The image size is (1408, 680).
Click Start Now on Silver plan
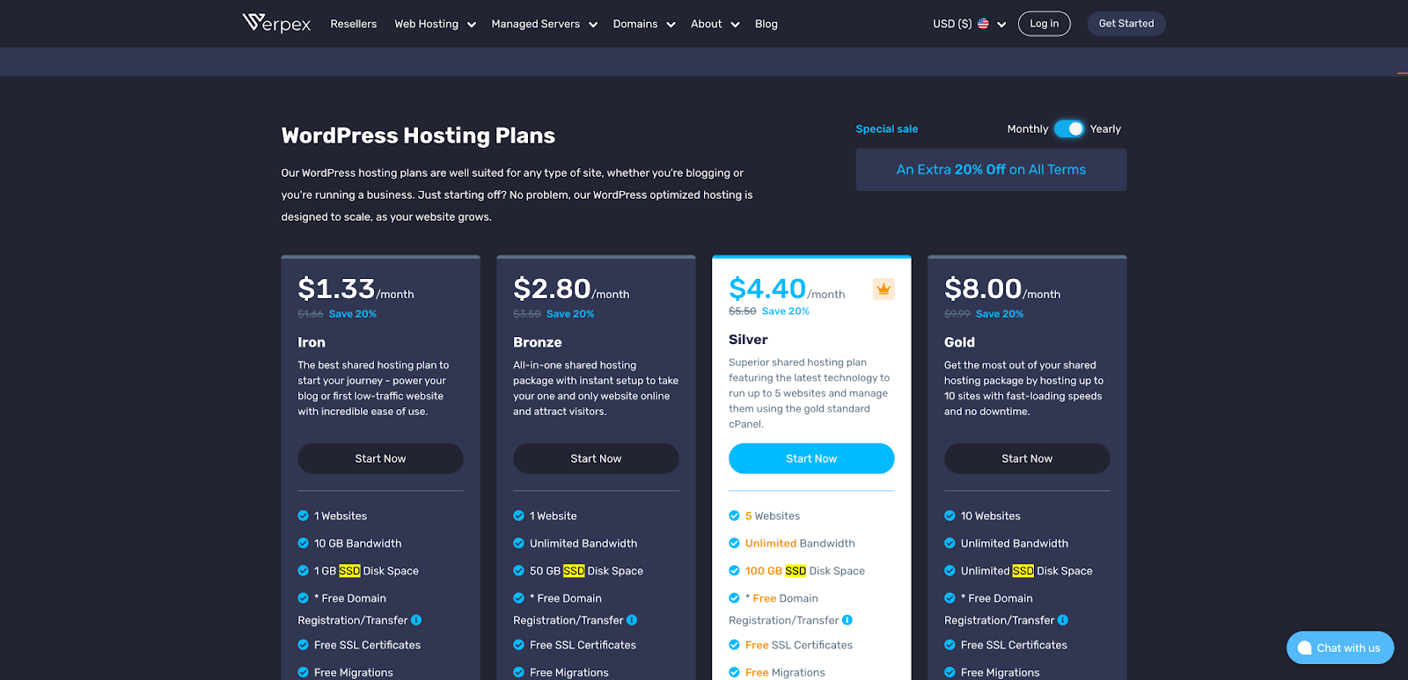pyautogui.click(x=811, y=458)
